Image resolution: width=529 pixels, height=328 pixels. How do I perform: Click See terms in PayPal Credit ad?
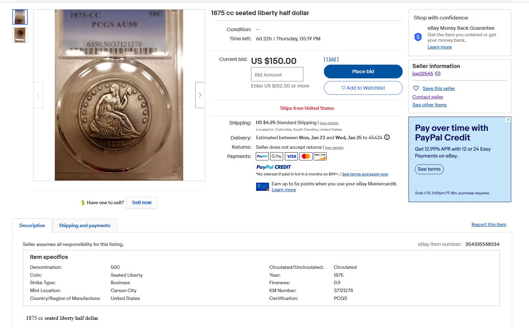point(429,169)
